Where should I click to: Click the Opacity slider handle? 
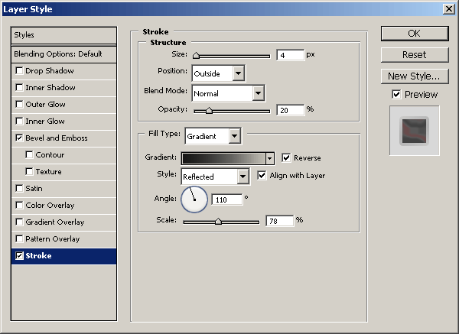click(209, 111)
